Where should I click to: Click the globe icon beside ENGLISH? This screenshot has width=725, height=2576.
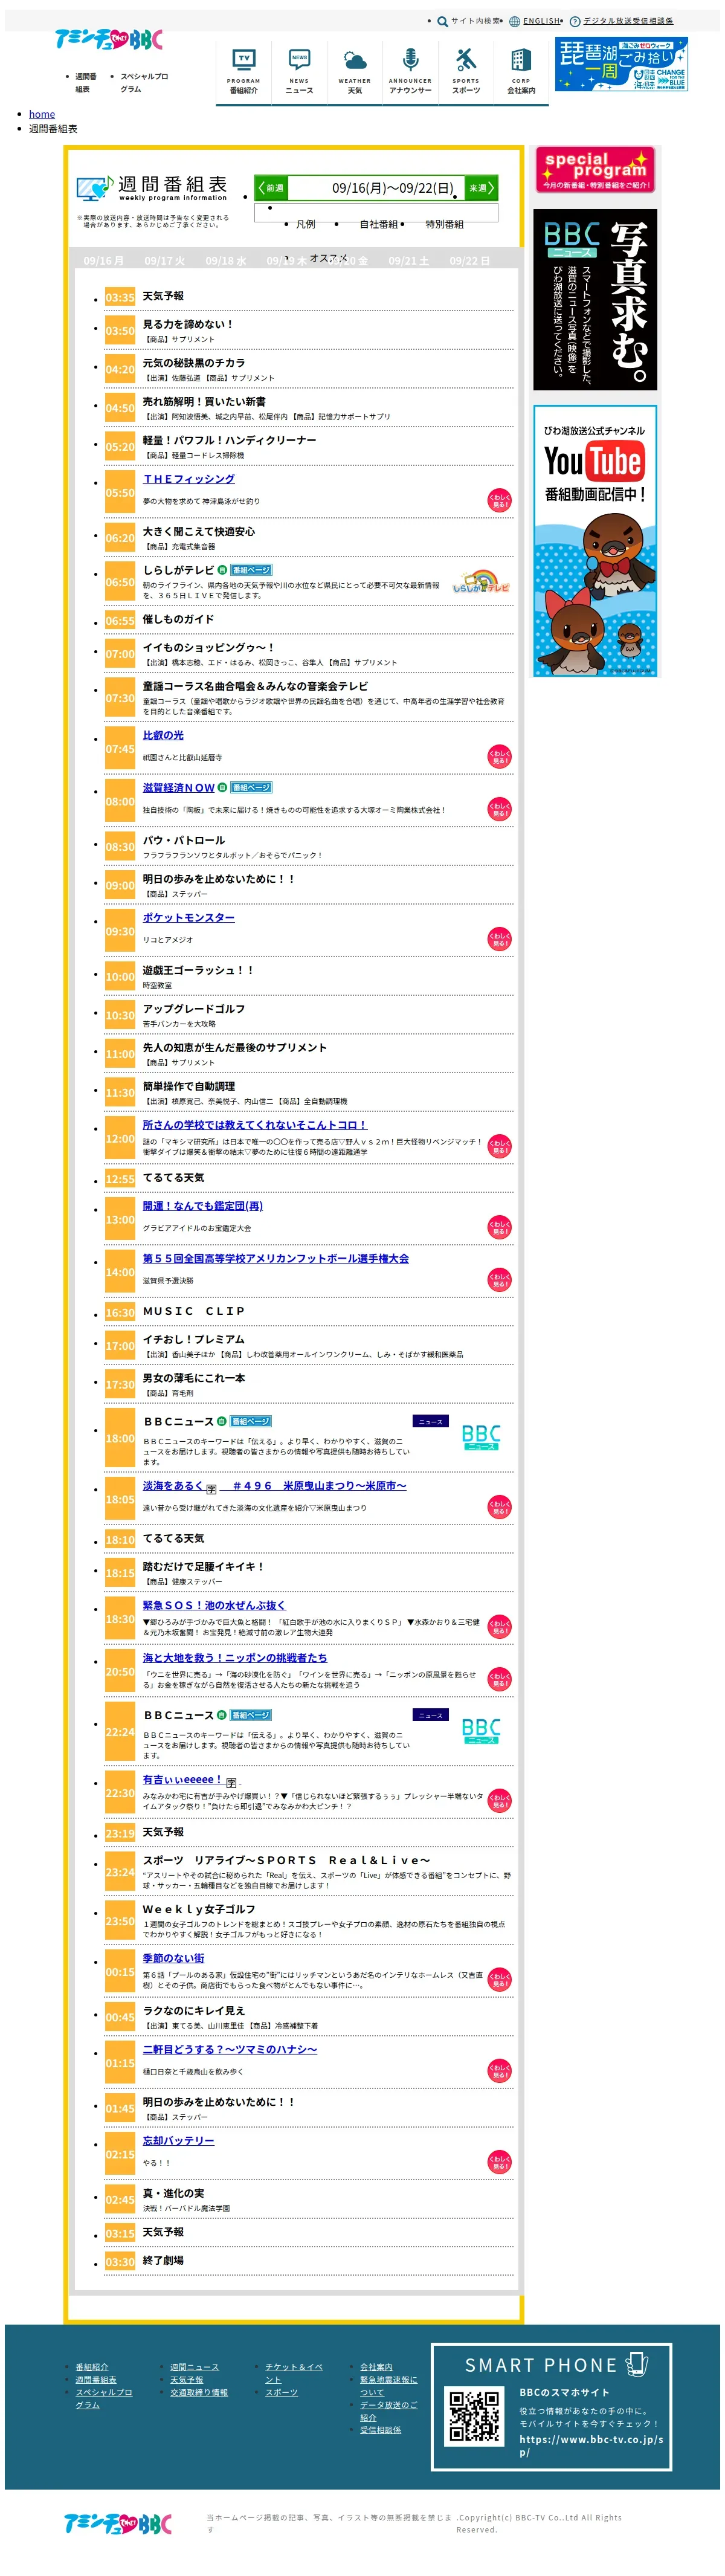(x=514, y=21)
